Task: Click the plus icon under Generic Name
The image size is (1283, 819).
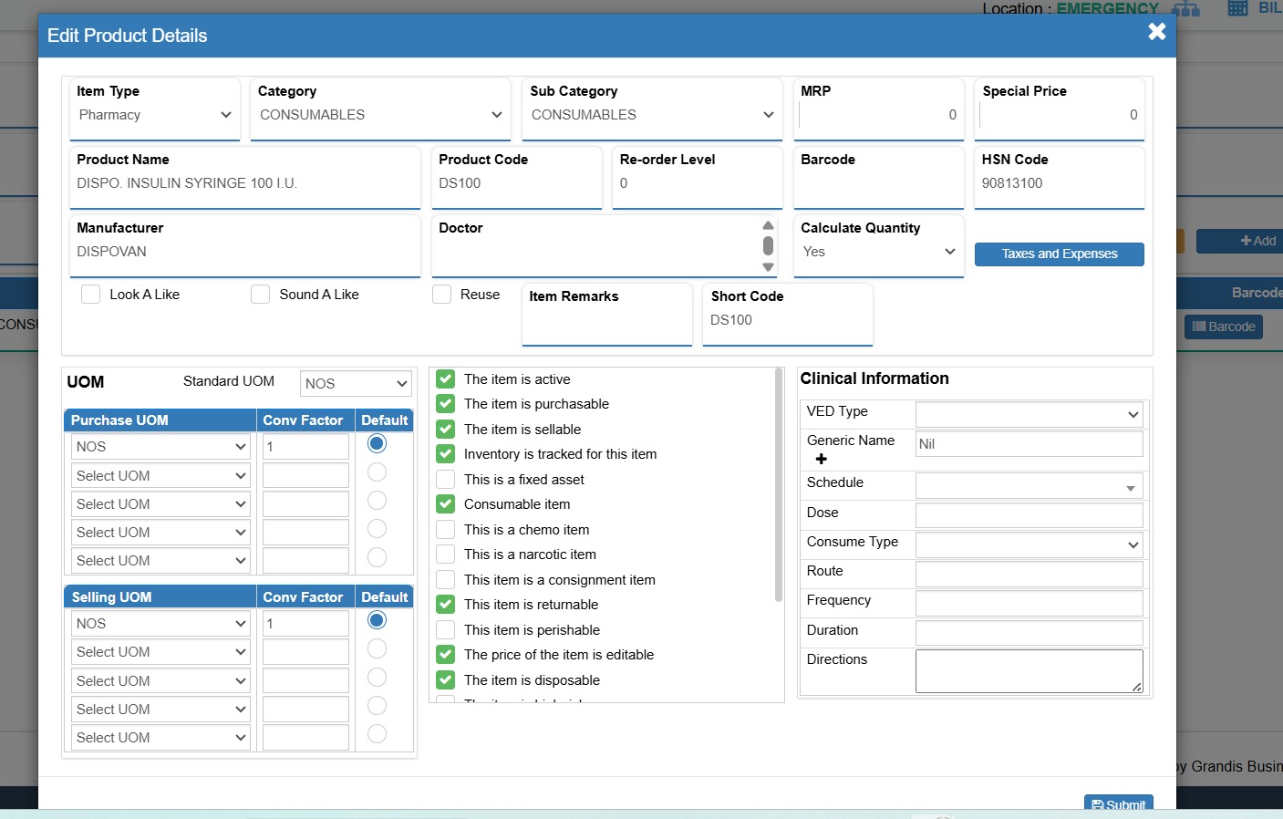Action: [x=821, y=460]
